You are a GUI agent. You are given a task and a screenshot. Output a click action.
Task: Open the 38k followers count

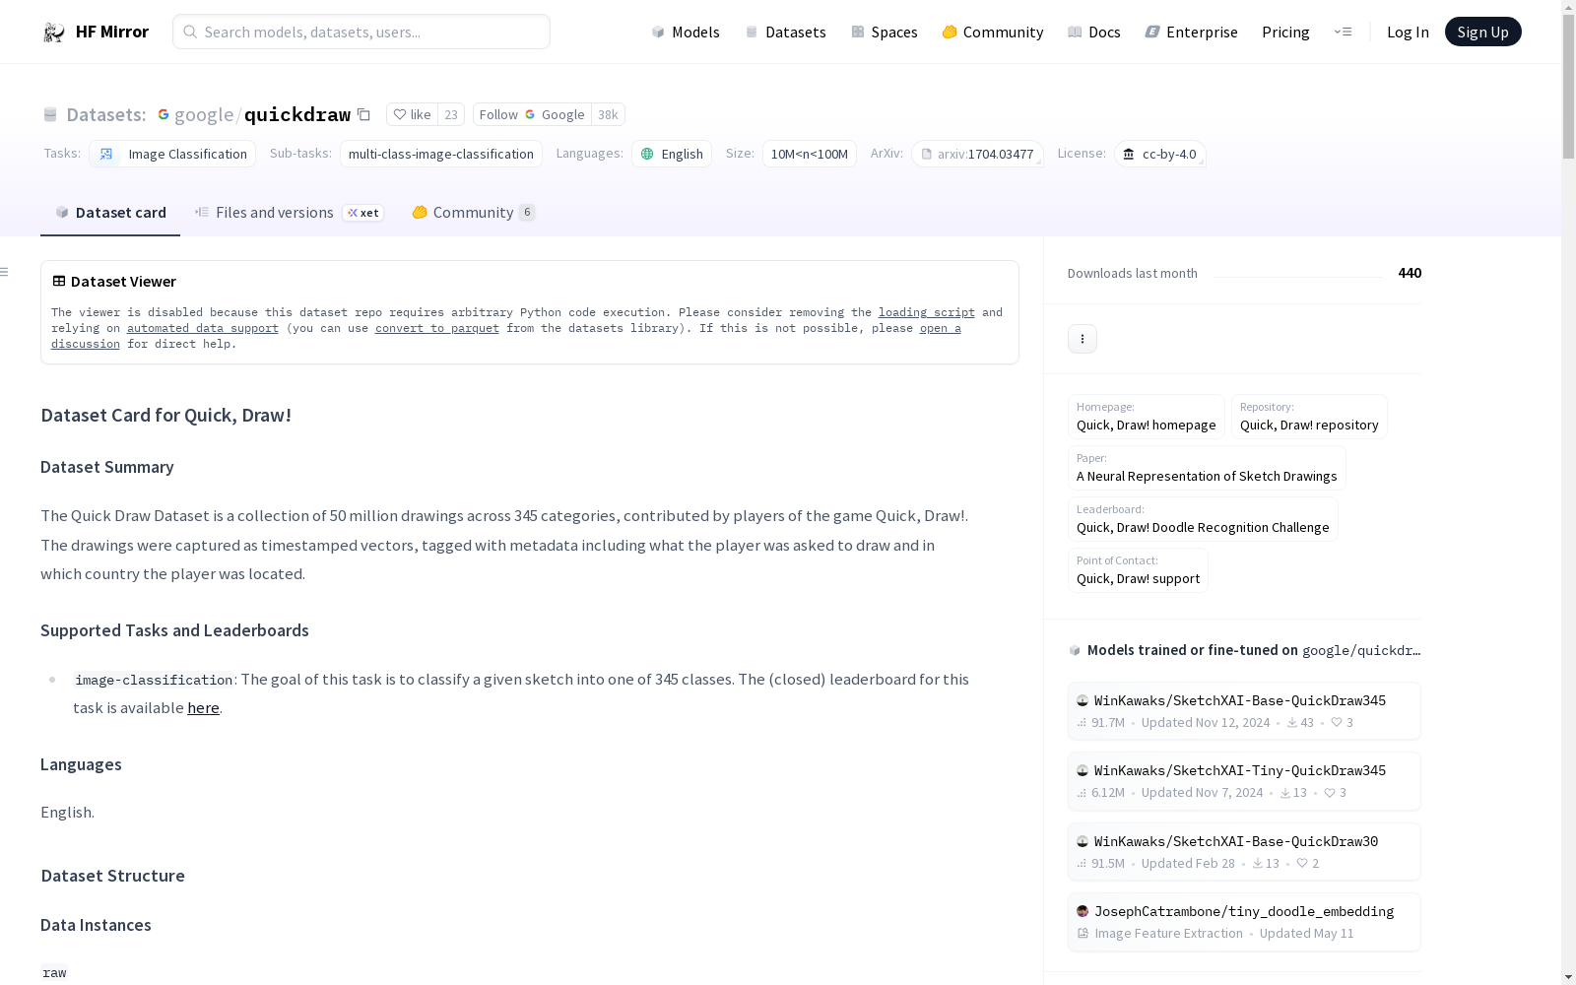click(608, 114)
